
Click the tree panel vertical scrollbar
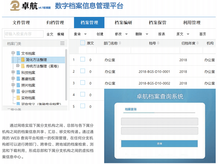pos(66,75)
